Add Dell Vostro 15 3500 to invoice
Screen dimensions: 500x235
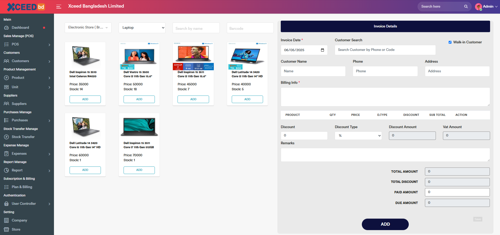coord(139,99)
